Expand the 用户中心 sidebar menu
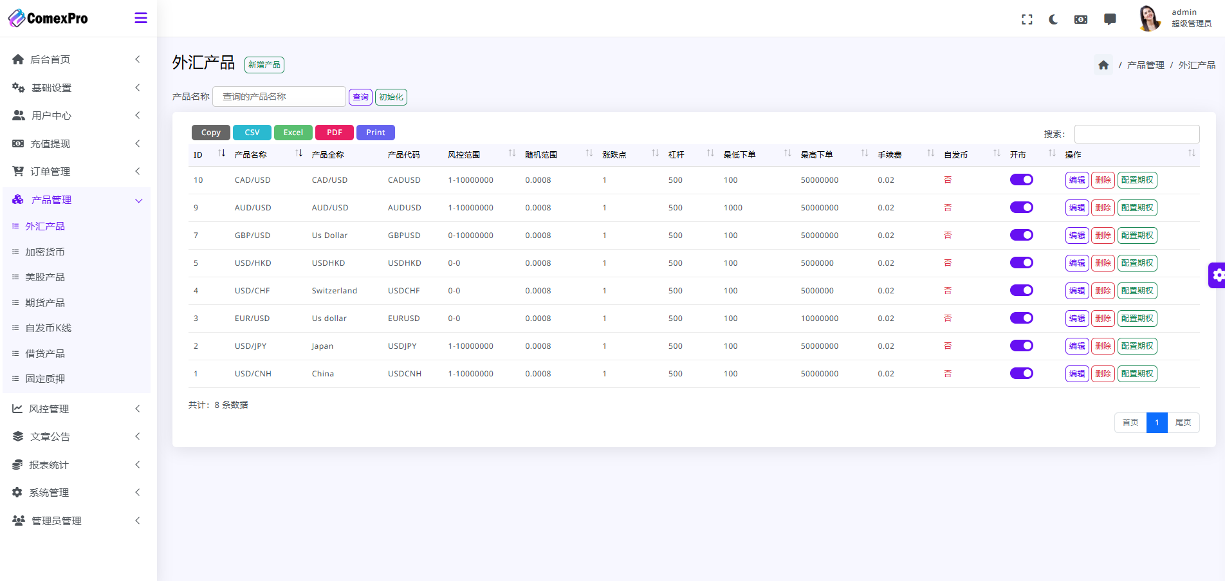 pos(76,116)
